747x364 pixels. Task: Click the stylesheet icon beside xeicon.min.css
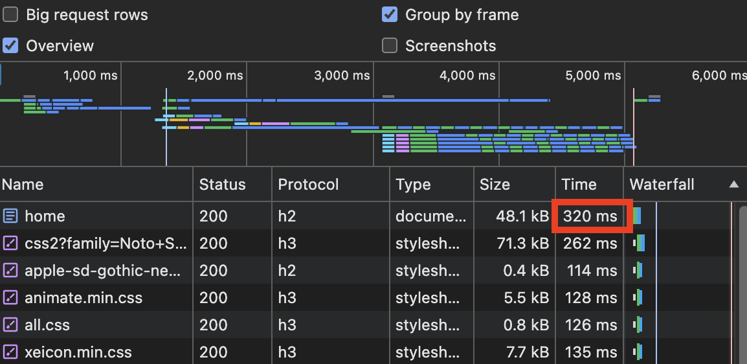10,352
